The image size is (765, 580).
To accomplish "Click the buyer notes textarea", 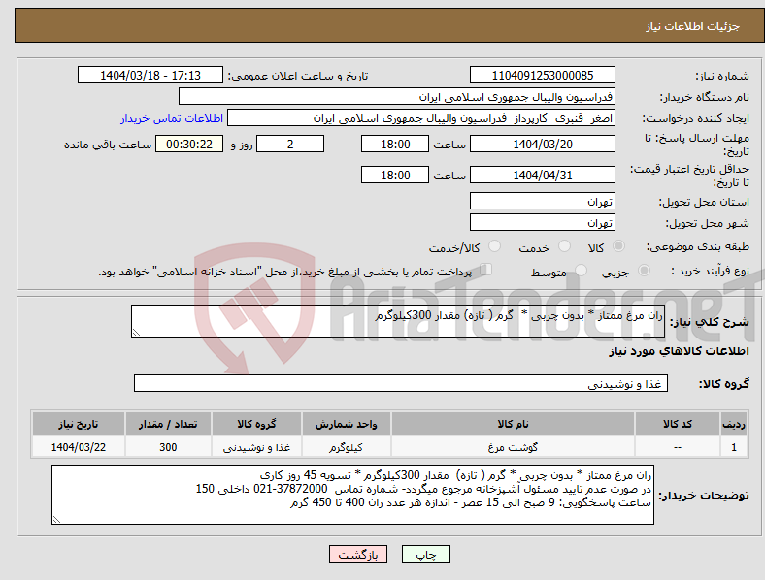I will [352, 495].
